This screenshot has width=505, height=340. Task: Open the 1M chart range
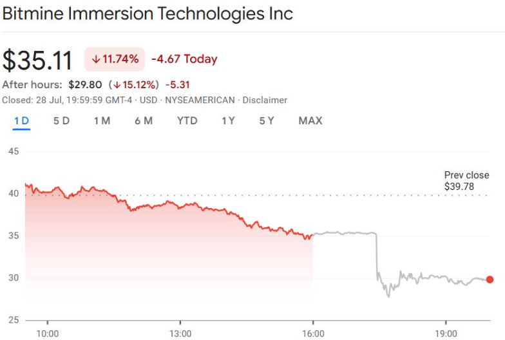point(102,121)
